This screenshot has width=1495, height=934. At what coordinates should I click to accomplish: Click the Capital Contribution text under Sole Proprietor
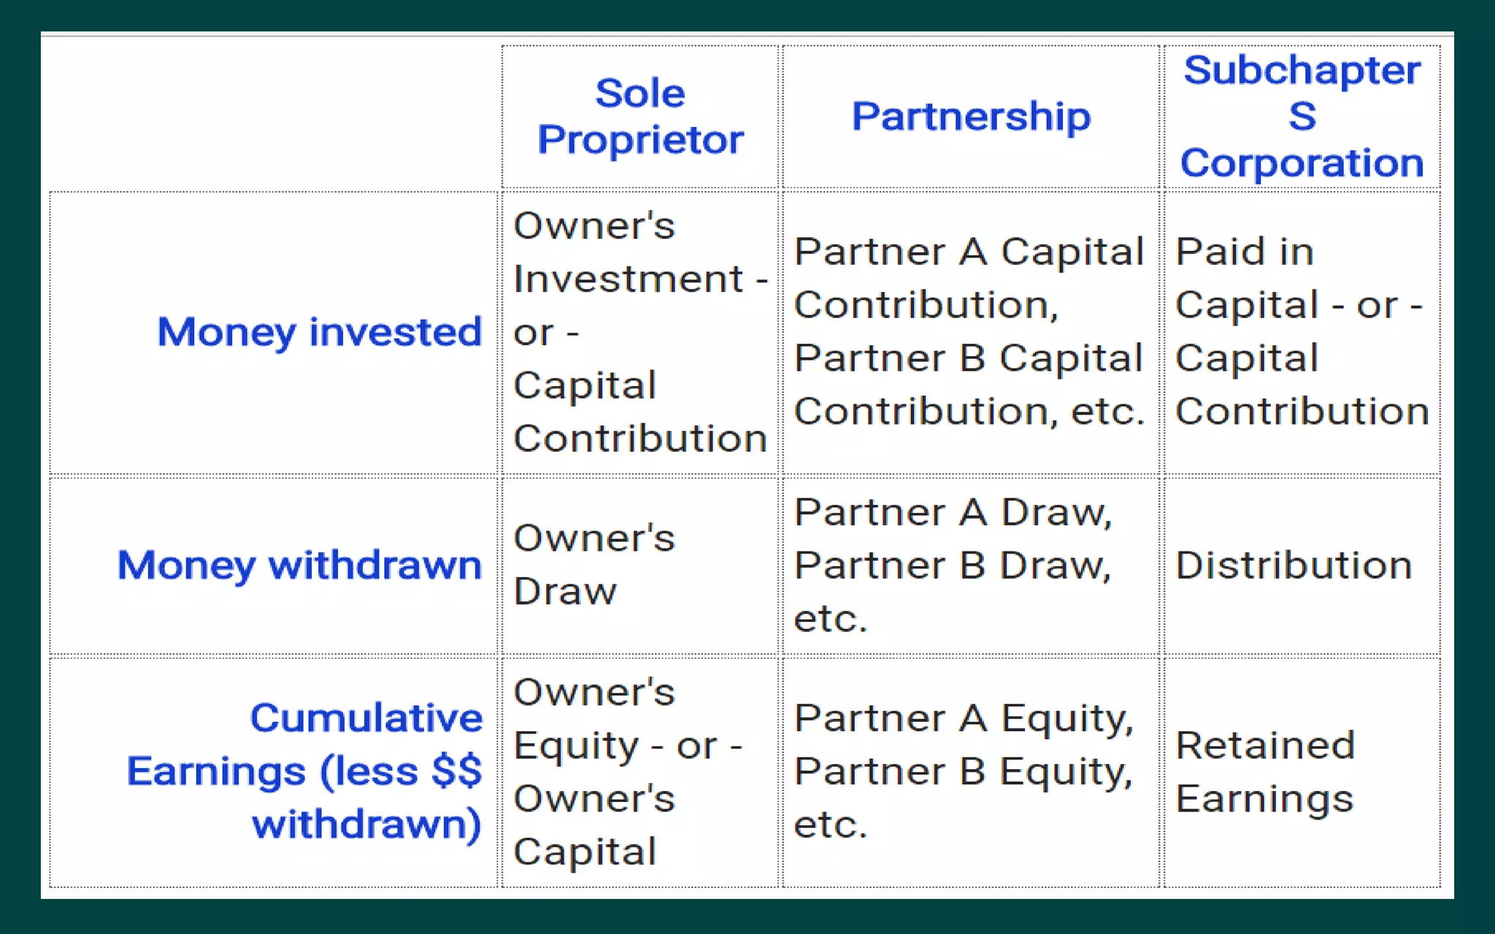(x=639, y=413)
